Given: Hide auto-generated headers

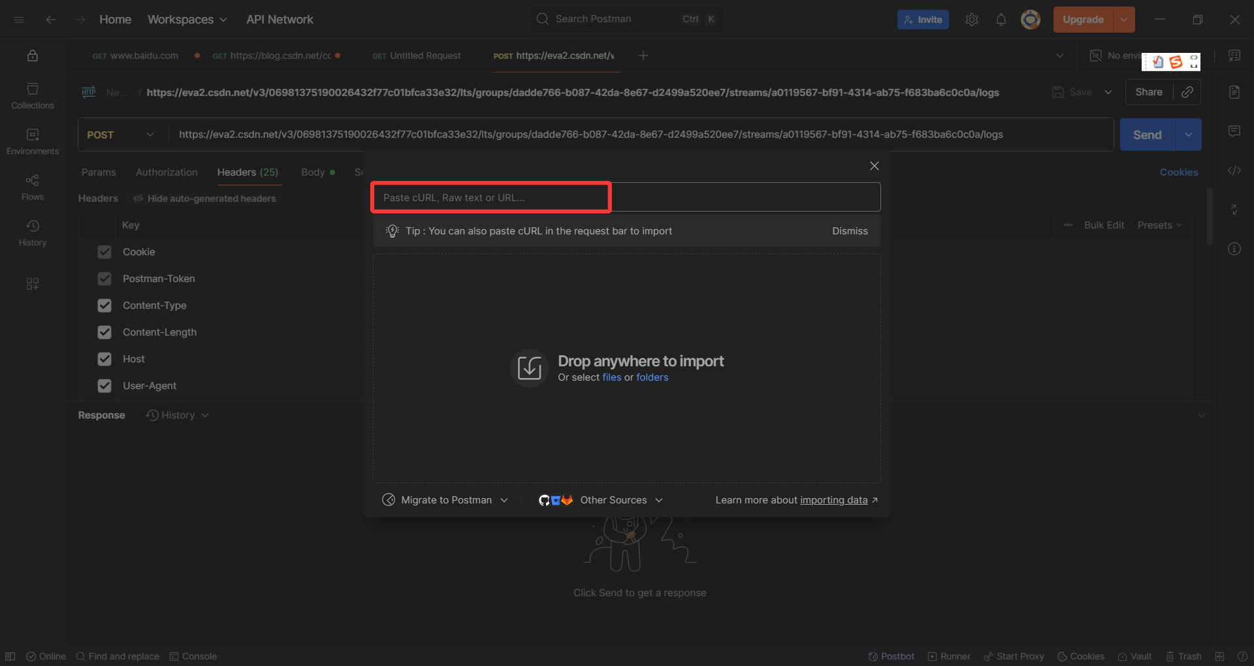Looking at the screenshot, I should (x=204, y=198).
